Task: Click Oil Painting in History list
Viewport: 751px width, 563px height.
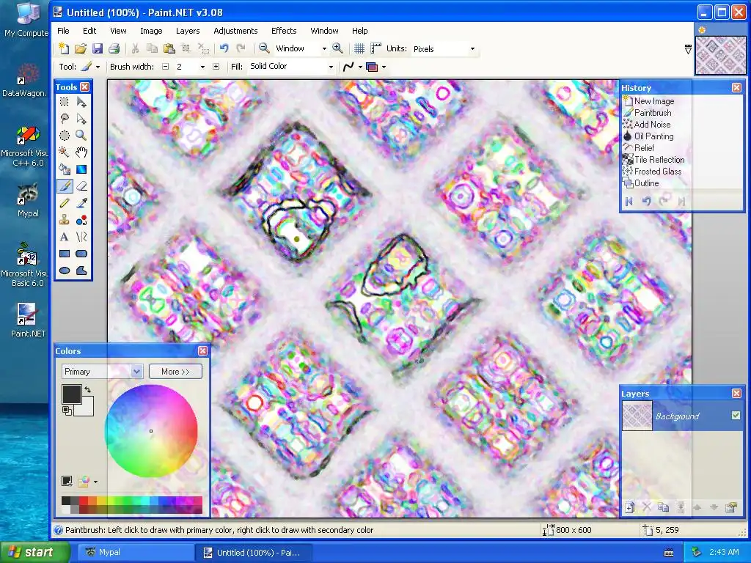Action: (x=653, y=136)
